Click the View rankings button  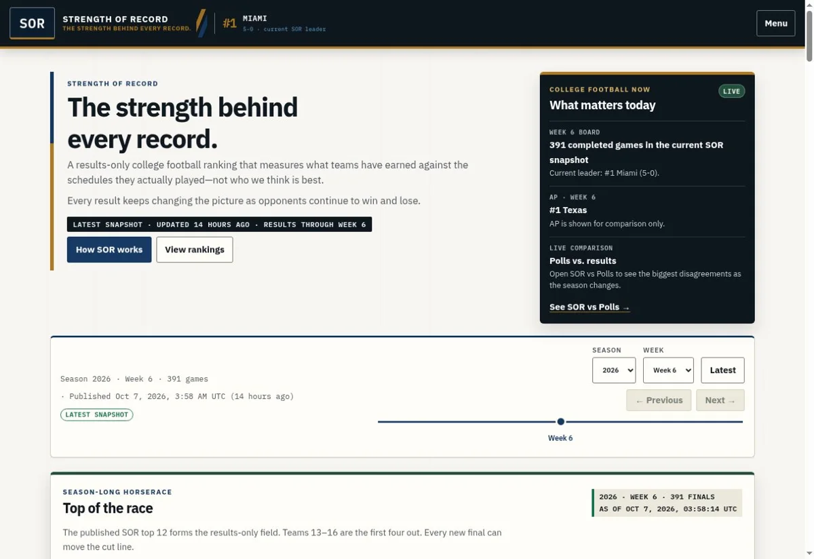(195, 250)
